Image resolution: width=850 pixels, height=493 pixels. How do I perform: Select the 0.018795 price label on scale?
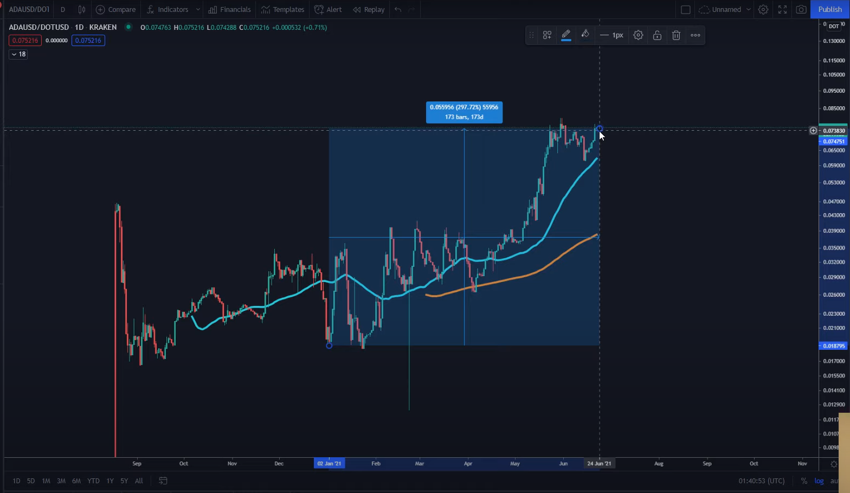click(x=833, y=346)
